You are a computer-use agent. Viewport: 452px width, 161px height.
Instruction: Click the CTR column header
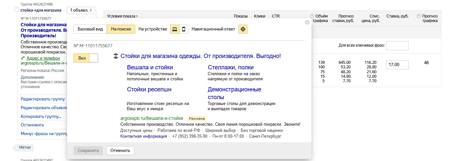(x=276, y=16)
